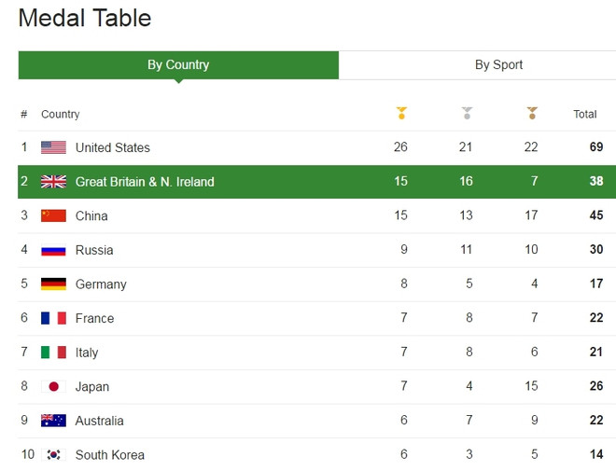The image size is (616, 471).
Task: Click the Russia flag icon
Action: (53, 250)
